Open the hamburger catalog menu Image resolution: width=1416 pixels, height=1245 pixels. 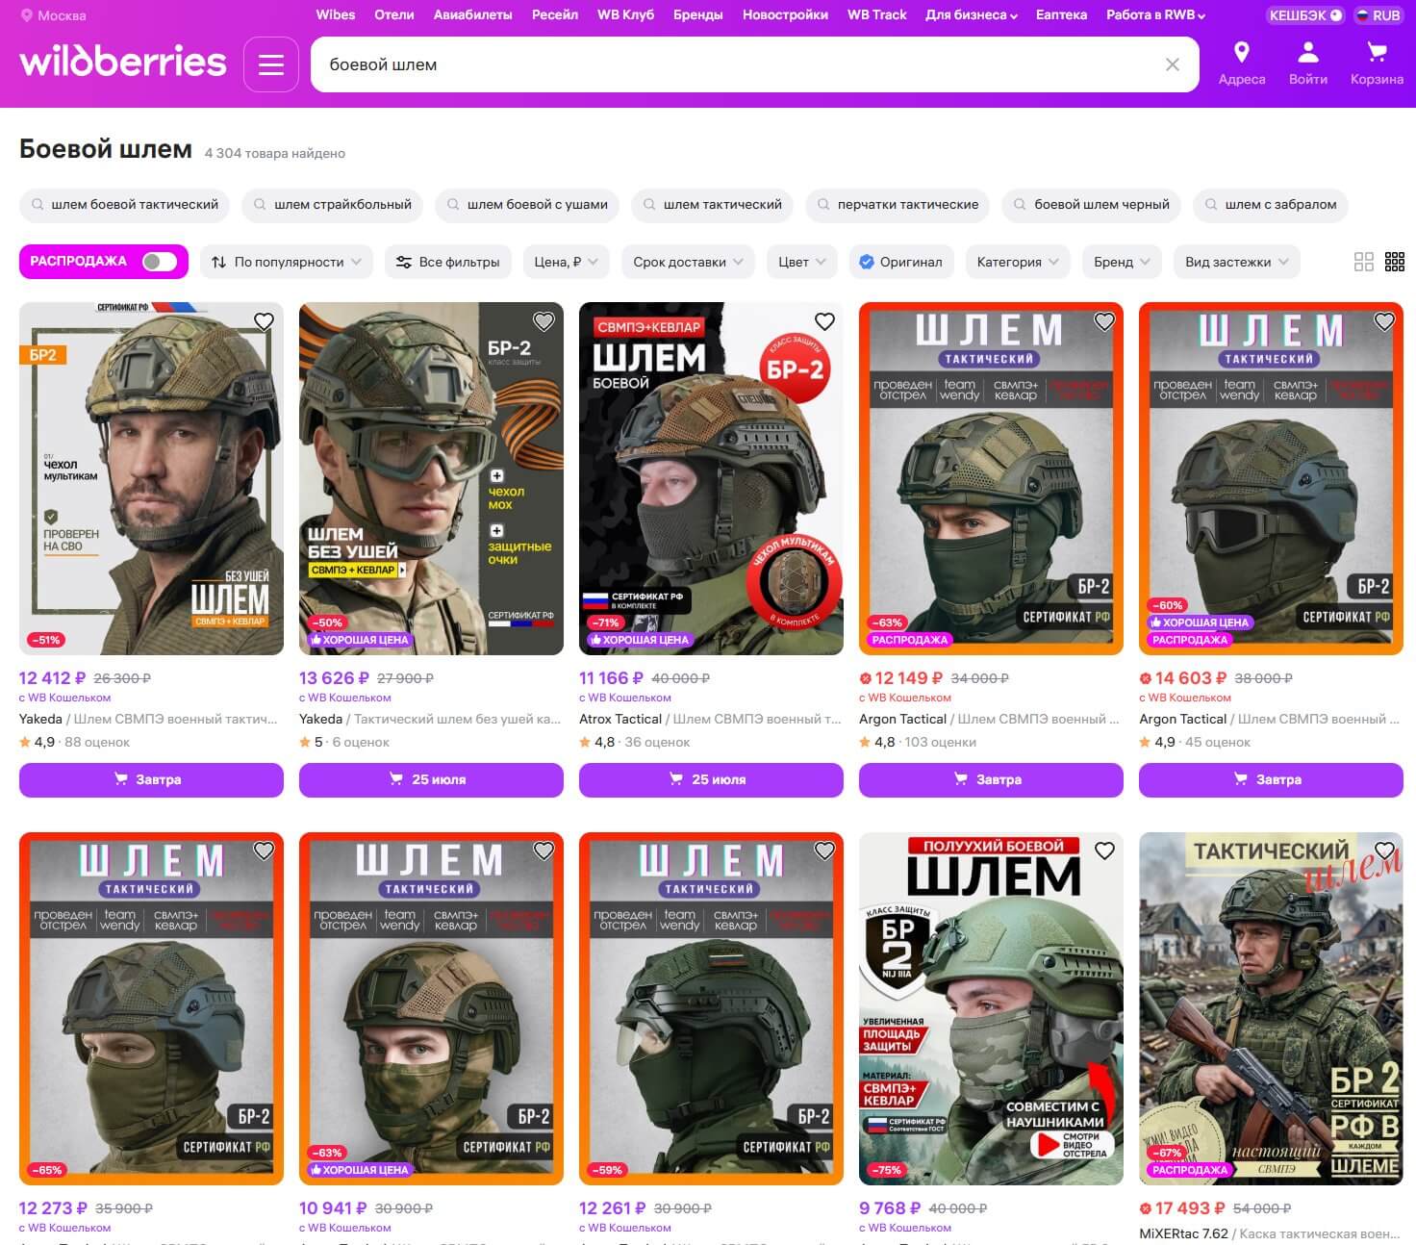tap(271, 64)
